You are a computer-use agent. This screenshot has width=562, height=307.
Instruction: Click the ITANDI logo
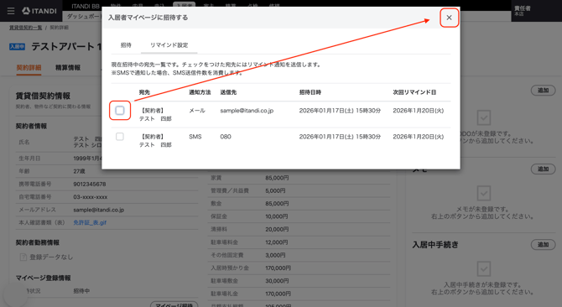point(39,11)
